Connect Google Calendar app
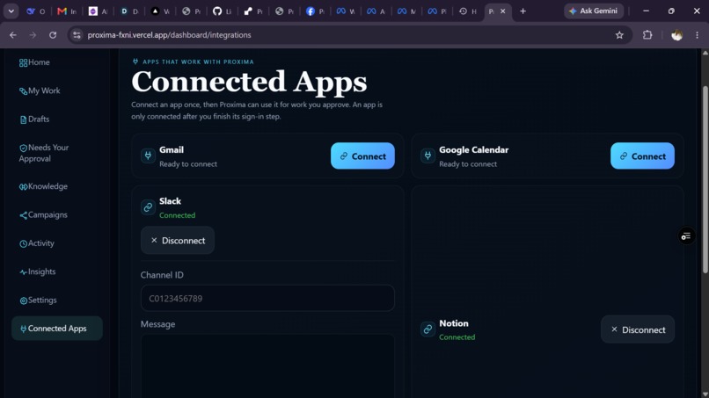This screenshot has width=709, height=398. point(642,156)
